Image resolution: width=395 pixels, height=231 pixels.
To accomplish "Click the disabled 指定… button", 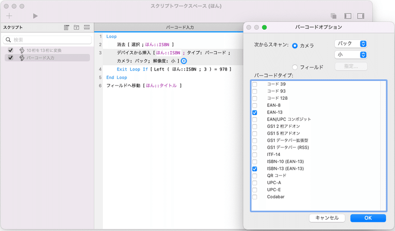I will 351,67.
